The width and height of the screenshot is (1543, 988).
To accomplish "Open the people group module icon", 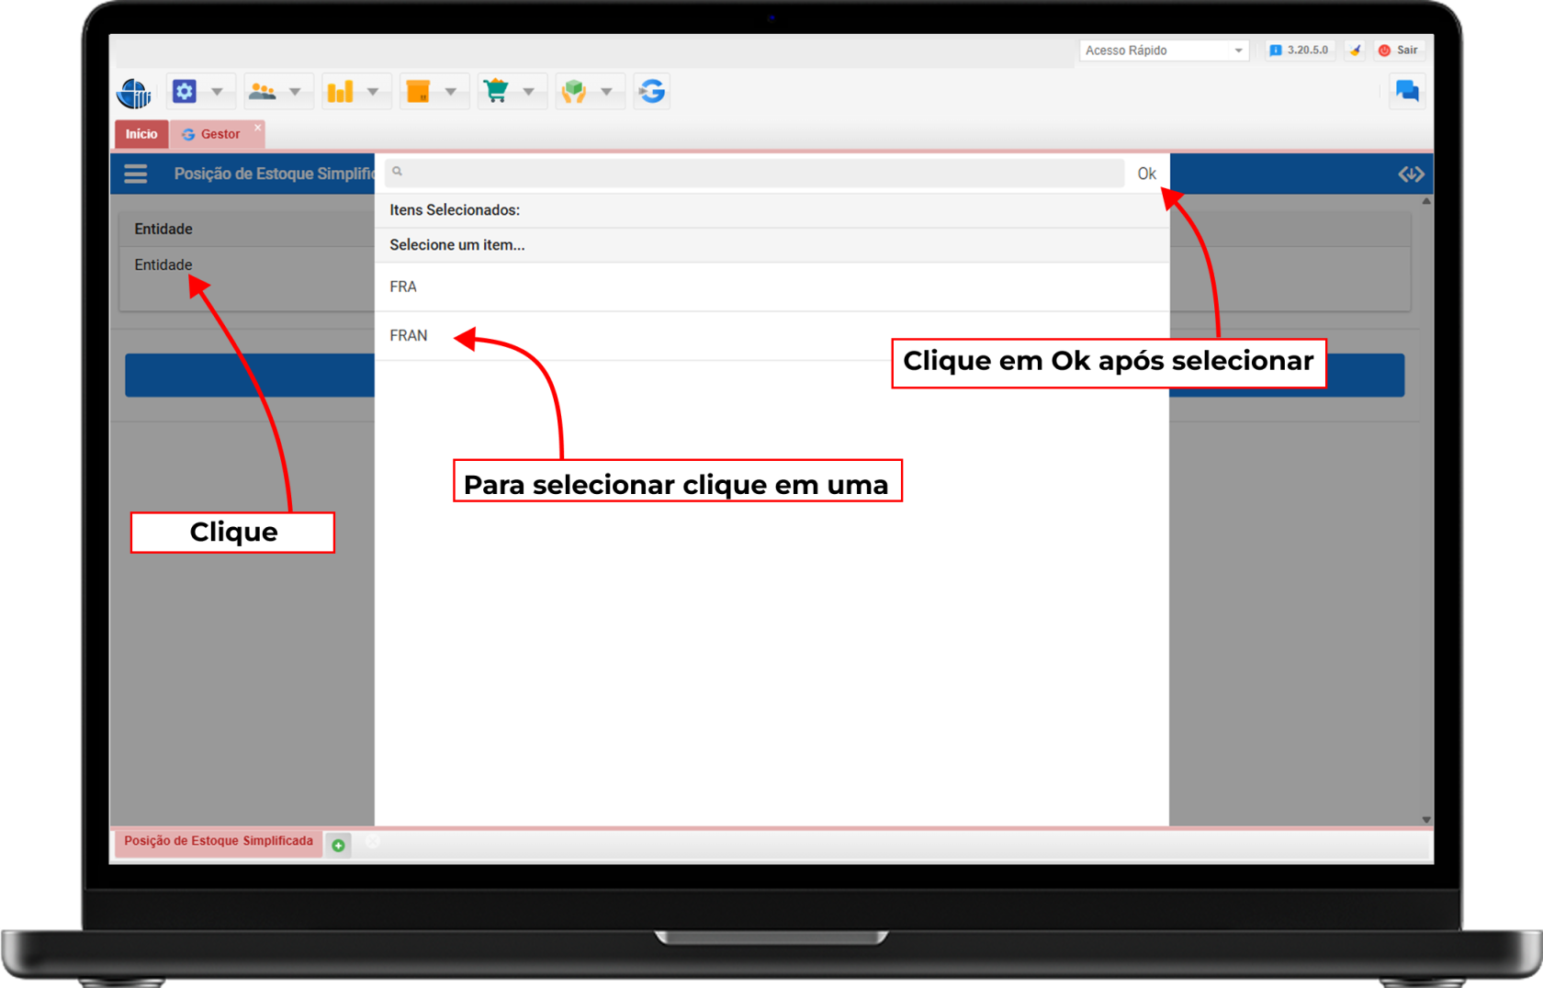I will click(x=263, y=92).
